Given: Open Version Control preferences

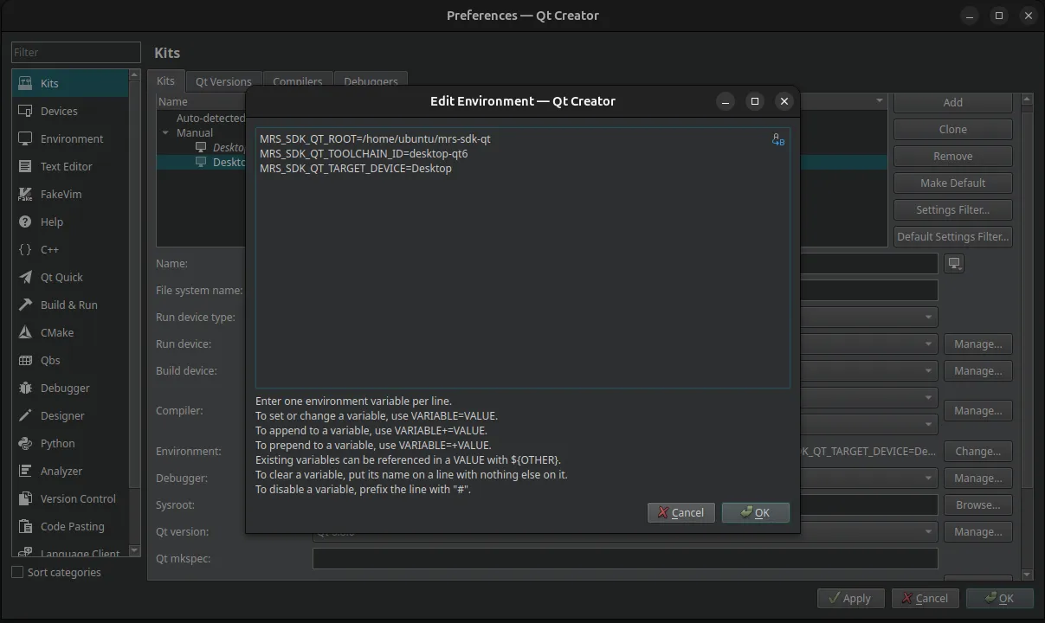Looking at the screenshot, I should [70, 498].
